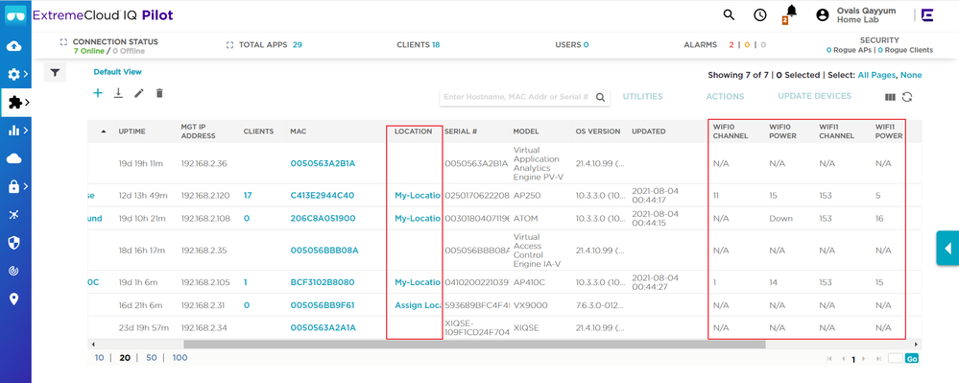Open MAC 206C8A051900 device link
The height and width of the screenshot is (383, 959).
coord(323,219)
